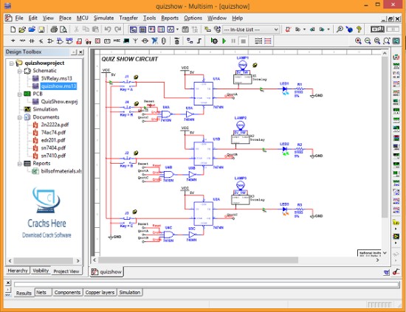Image resolution: width=406 pixels, height=312 pixels.
Task: Run the simulation with green play
Action: click(x=224, y=41)
